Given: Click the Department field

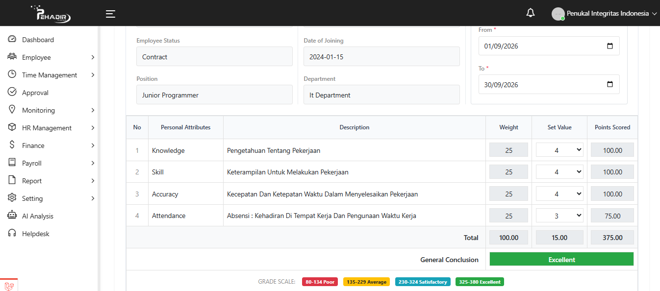Looking at the screenshot, I should 381,95.
